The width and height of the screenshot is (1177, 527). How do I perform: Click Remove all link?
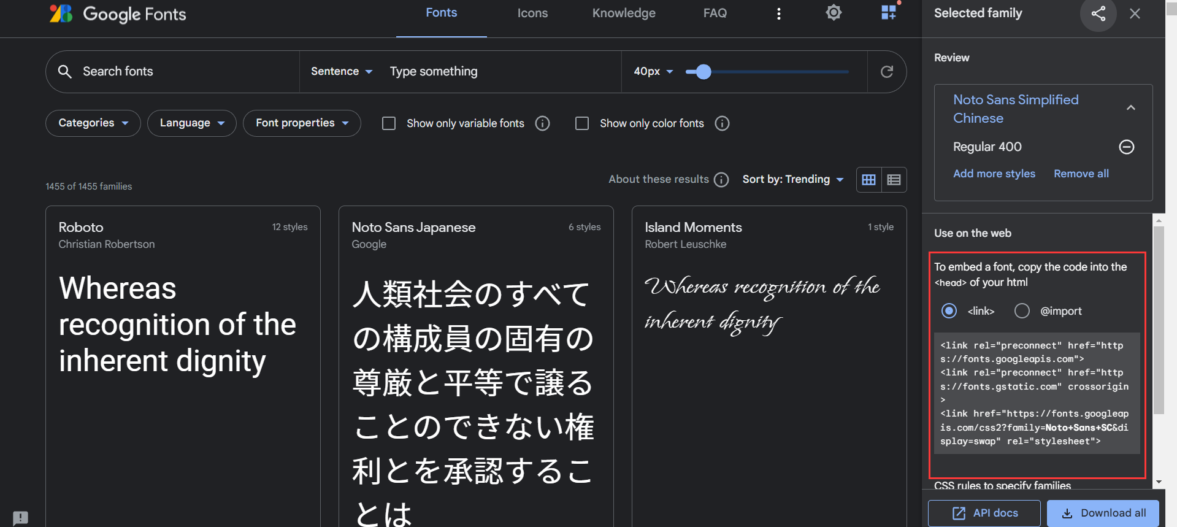pyautogui.click(x=1081, y=174)
